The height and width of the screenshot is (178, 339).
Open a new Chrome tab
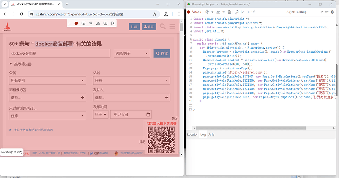pos(67,4)
